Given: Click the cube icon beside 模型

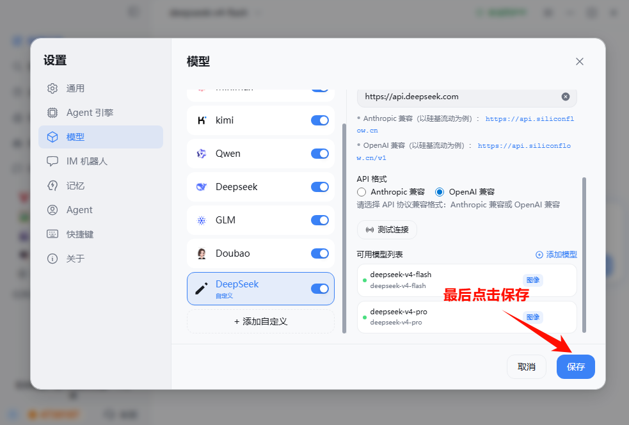Looking at the screenshot, I should tap(52, 137).
